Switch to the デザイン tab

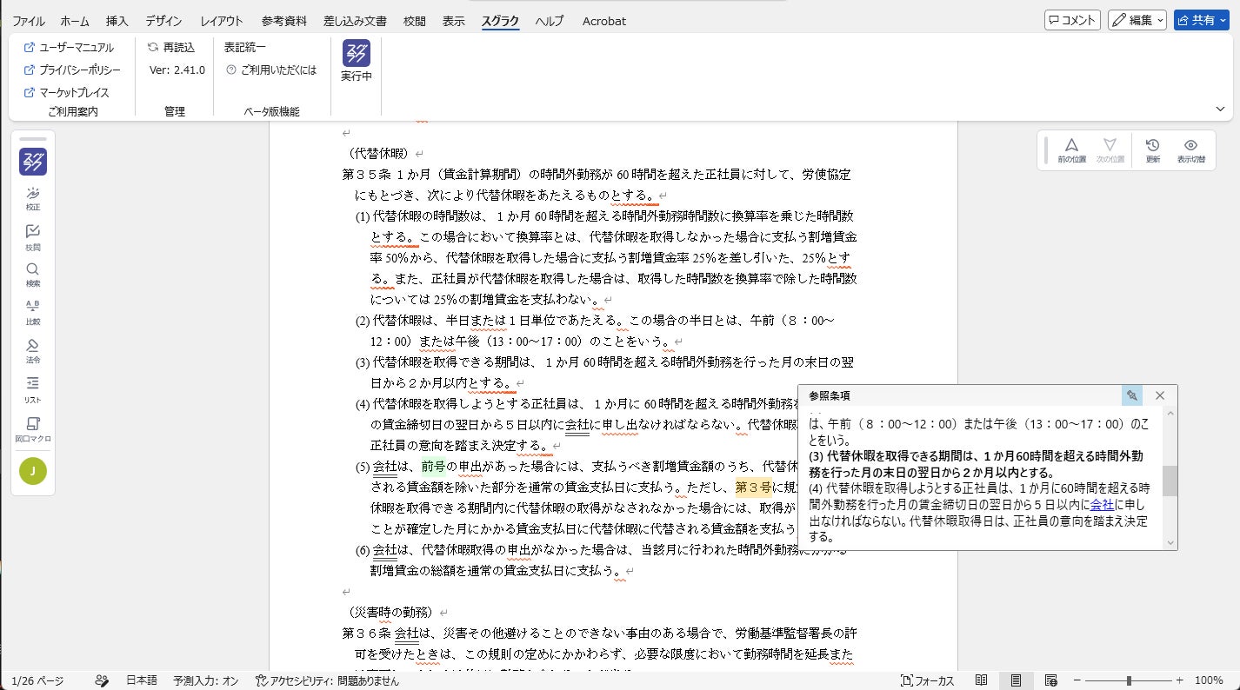click(x=164, y=21)
